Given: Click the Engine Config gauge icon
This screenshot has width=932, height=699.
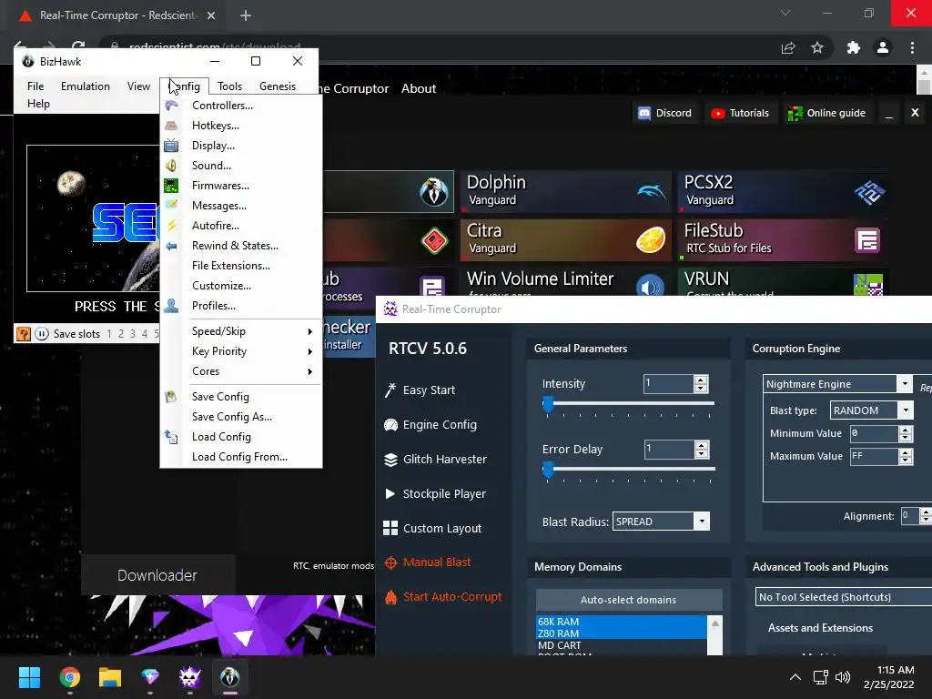Looking at the screenshot, I should point(390,425).
